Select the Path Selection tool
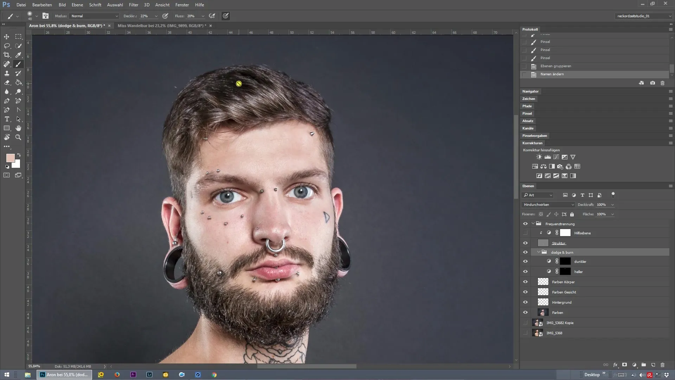Screen dimensions: 675x380 [x=18, y=119]
